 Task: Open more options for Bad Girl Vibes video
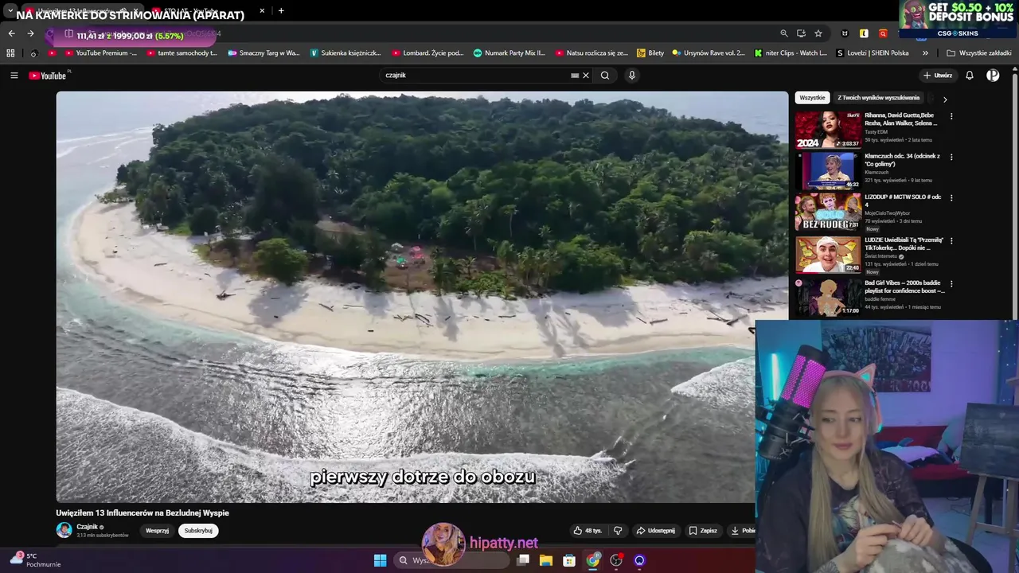point(951,283)
